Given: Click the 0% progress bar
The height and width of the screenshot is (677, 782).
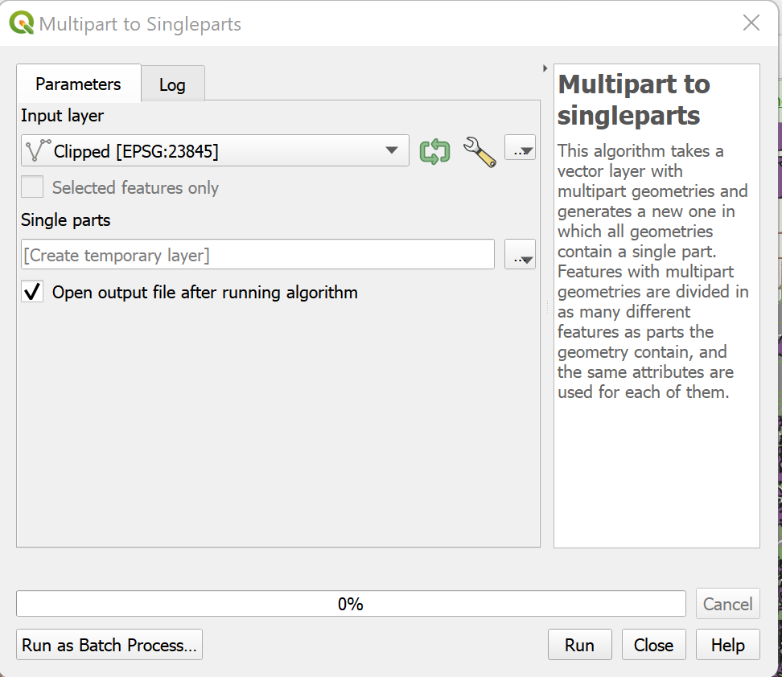Looking at the screenshot, I should point(351,604).
